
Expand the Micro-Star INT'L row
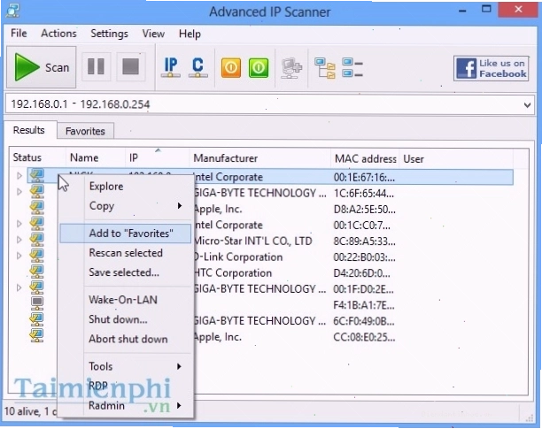(19, 240)
